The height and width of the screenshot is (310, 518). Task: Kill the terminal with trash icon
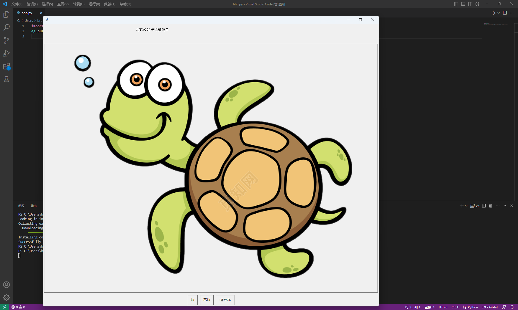click(491, 206)
